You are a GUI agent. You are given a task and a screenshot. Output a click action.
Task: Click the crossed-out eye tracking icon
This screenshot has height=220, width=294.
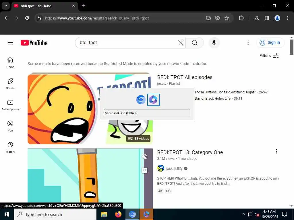pos(218,18)
